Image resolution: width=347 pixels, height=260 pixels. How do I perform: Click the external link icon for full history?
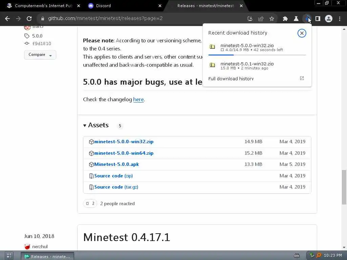pyautogui.click(x=302, y=78)
